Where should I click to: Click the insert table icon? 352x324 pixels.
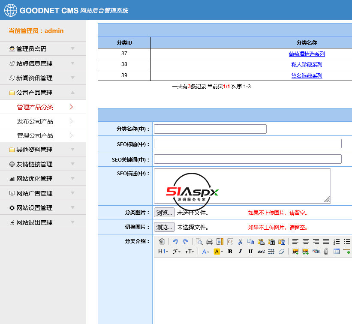337,252
